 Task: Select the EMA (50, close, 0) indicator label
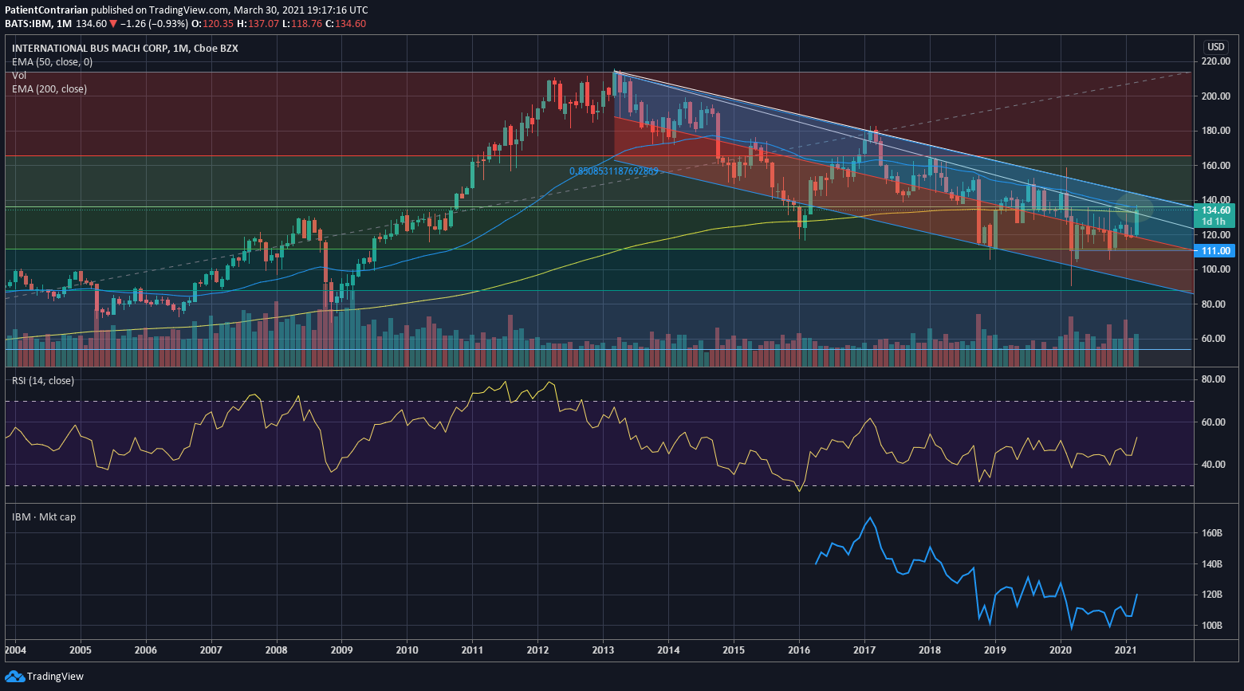[52, 62]
